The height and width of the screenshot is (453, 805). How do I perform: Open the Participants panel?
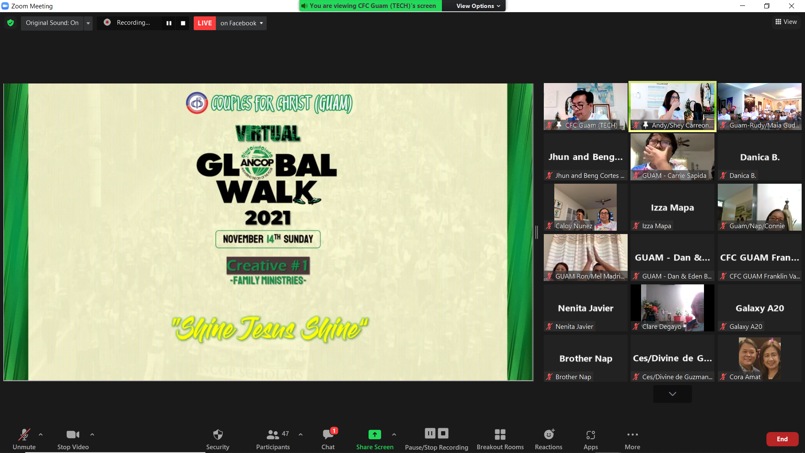[x=273, y=439]
